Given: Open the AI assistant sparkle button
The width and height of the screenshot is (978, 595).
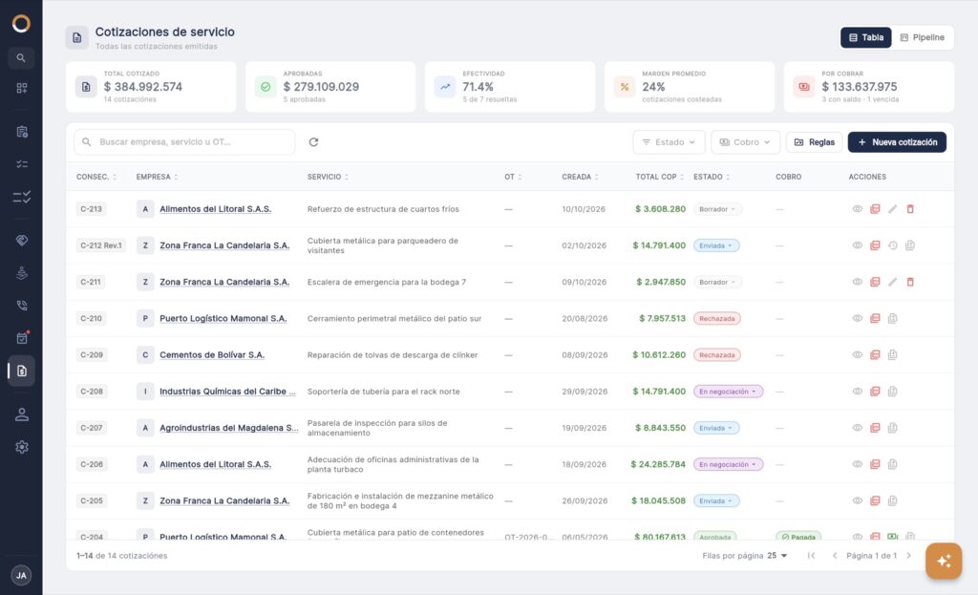Looking at the screenshot, I should [944, 561].
